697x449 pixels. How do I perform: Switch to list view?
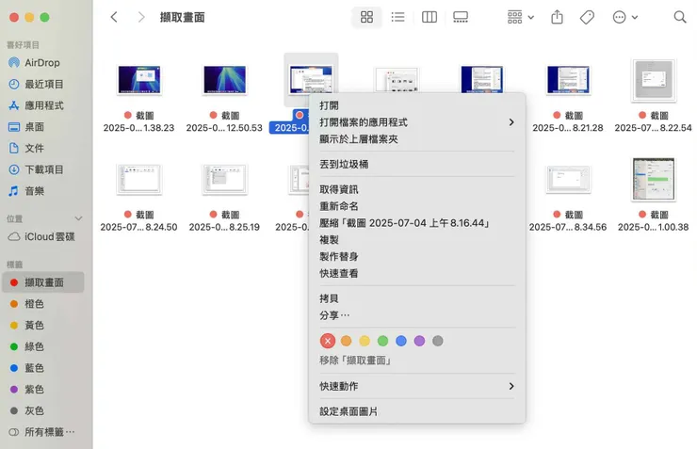[x=397, y=17]
